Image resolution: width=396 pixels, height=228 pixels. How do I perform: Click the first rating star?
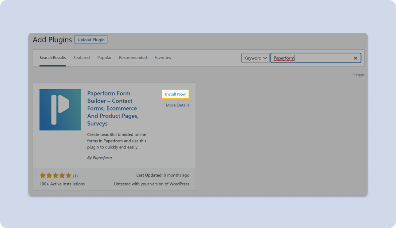point(43,175)
